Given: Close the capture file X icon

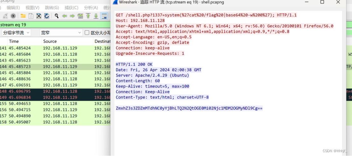Looking at the screenshot, I should coord(39,16).
